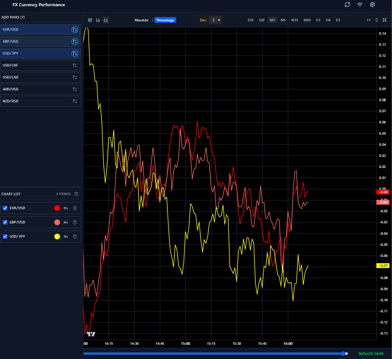This screenshot has width=392, height=359.
Task: Click H1 timeframe label on GBP/USD item
Action: point(66,222)
